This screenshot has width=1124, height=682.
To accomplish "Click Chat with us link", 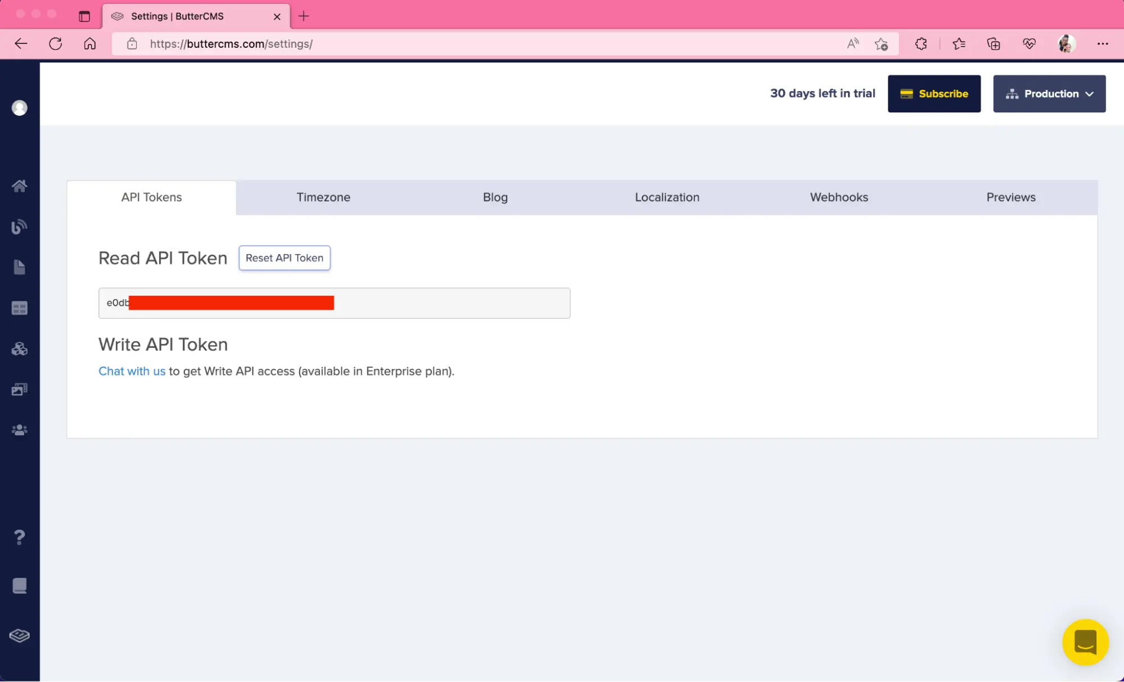I will (x=132, y=371).
